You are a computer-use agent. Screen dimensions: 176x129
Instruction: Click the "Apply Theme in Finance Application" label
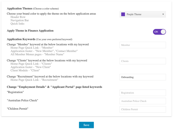[30, 31]
